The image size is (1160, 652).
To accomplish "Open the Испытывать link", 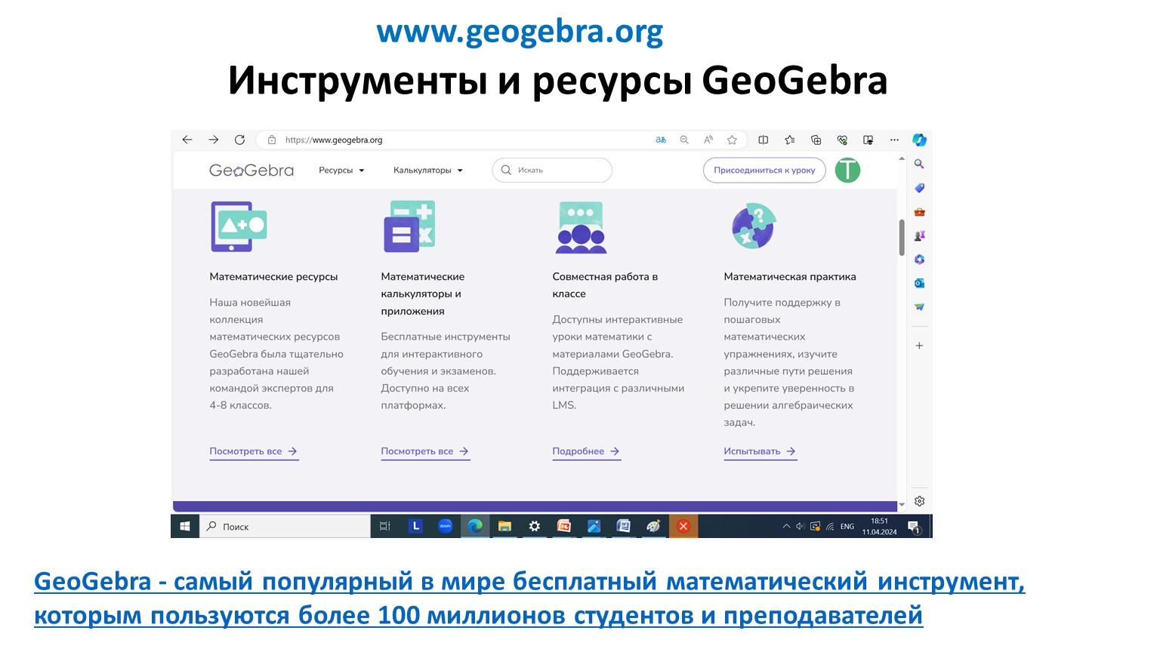I will click(x=760, y=451).
